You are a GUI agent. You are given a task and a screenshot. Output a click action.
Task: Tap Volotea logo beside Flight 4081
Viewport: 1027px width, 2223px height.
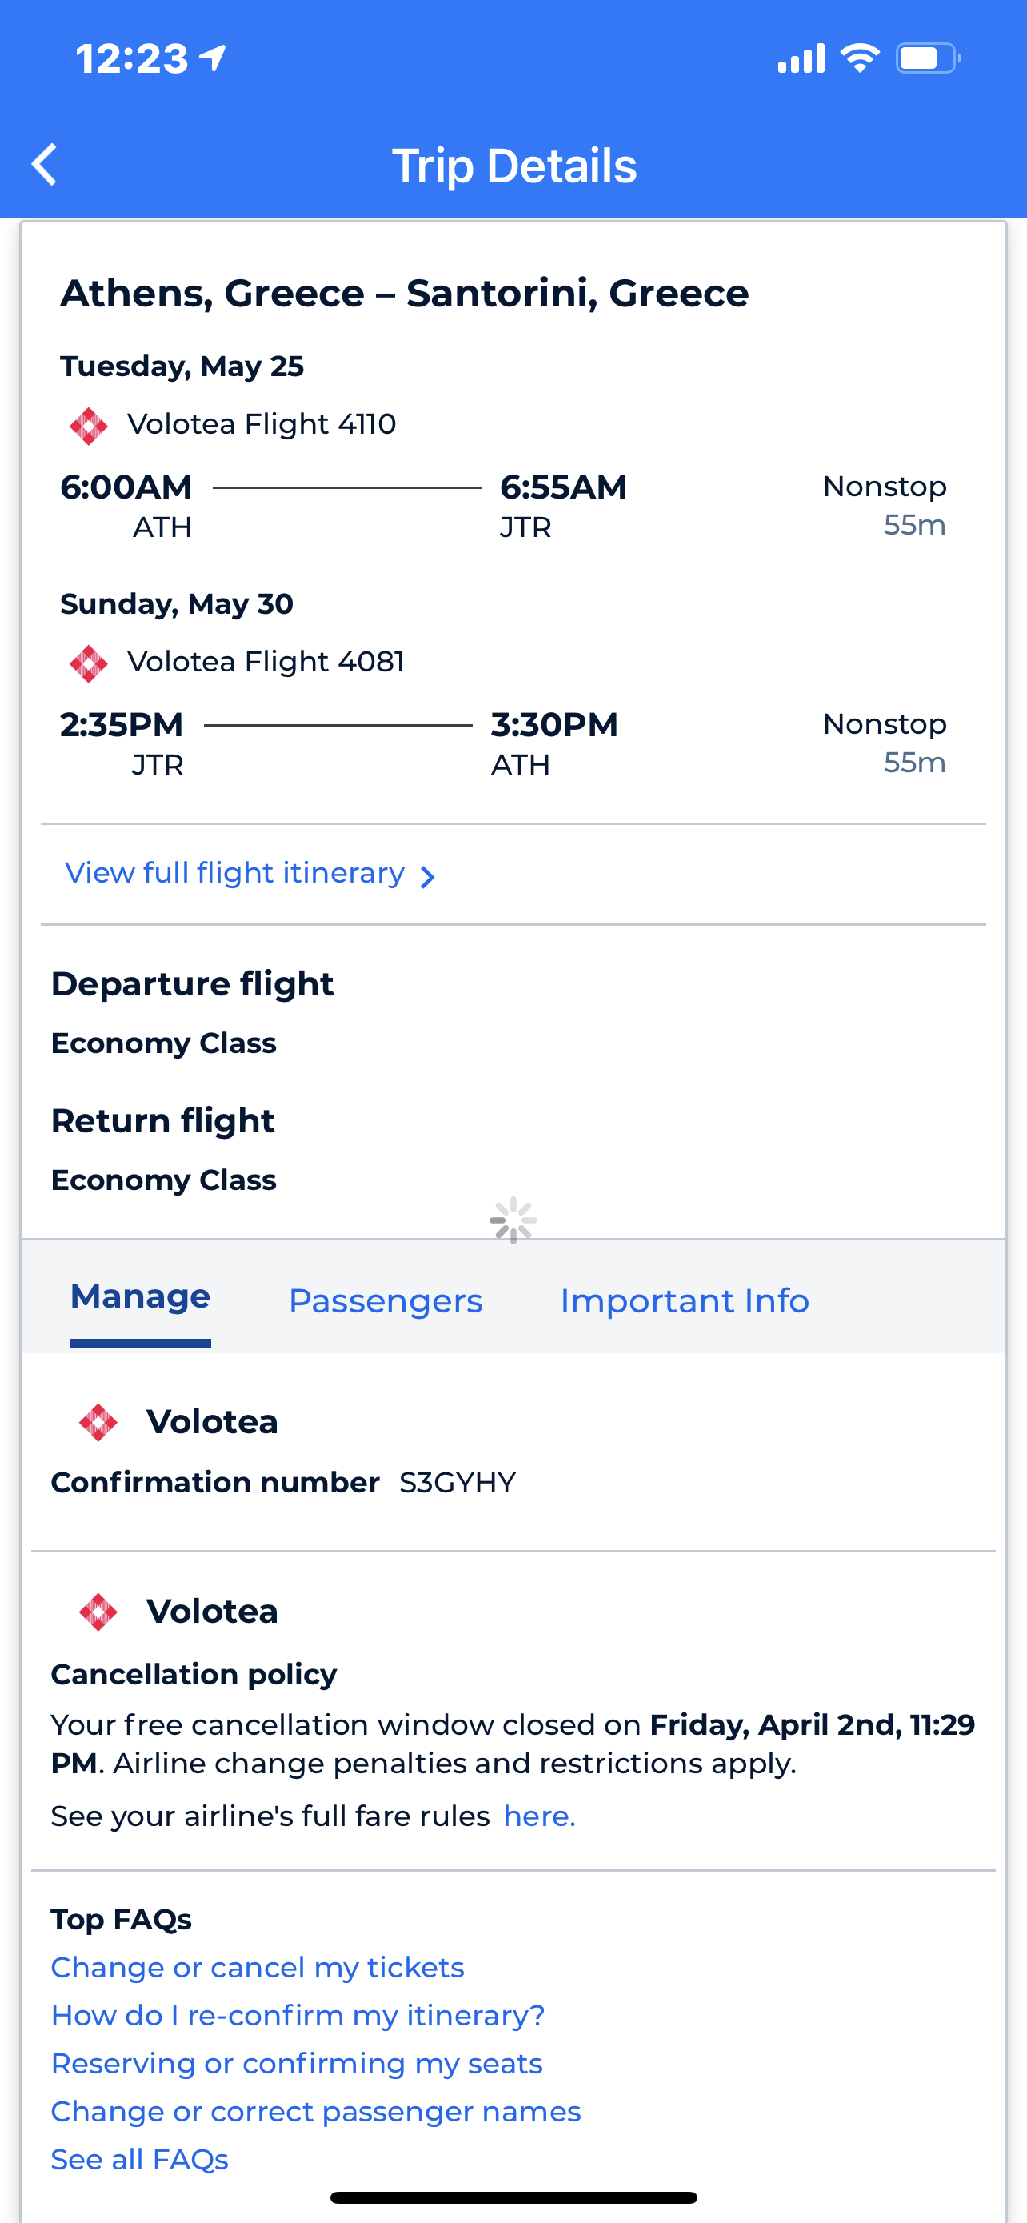click(88, 663)
